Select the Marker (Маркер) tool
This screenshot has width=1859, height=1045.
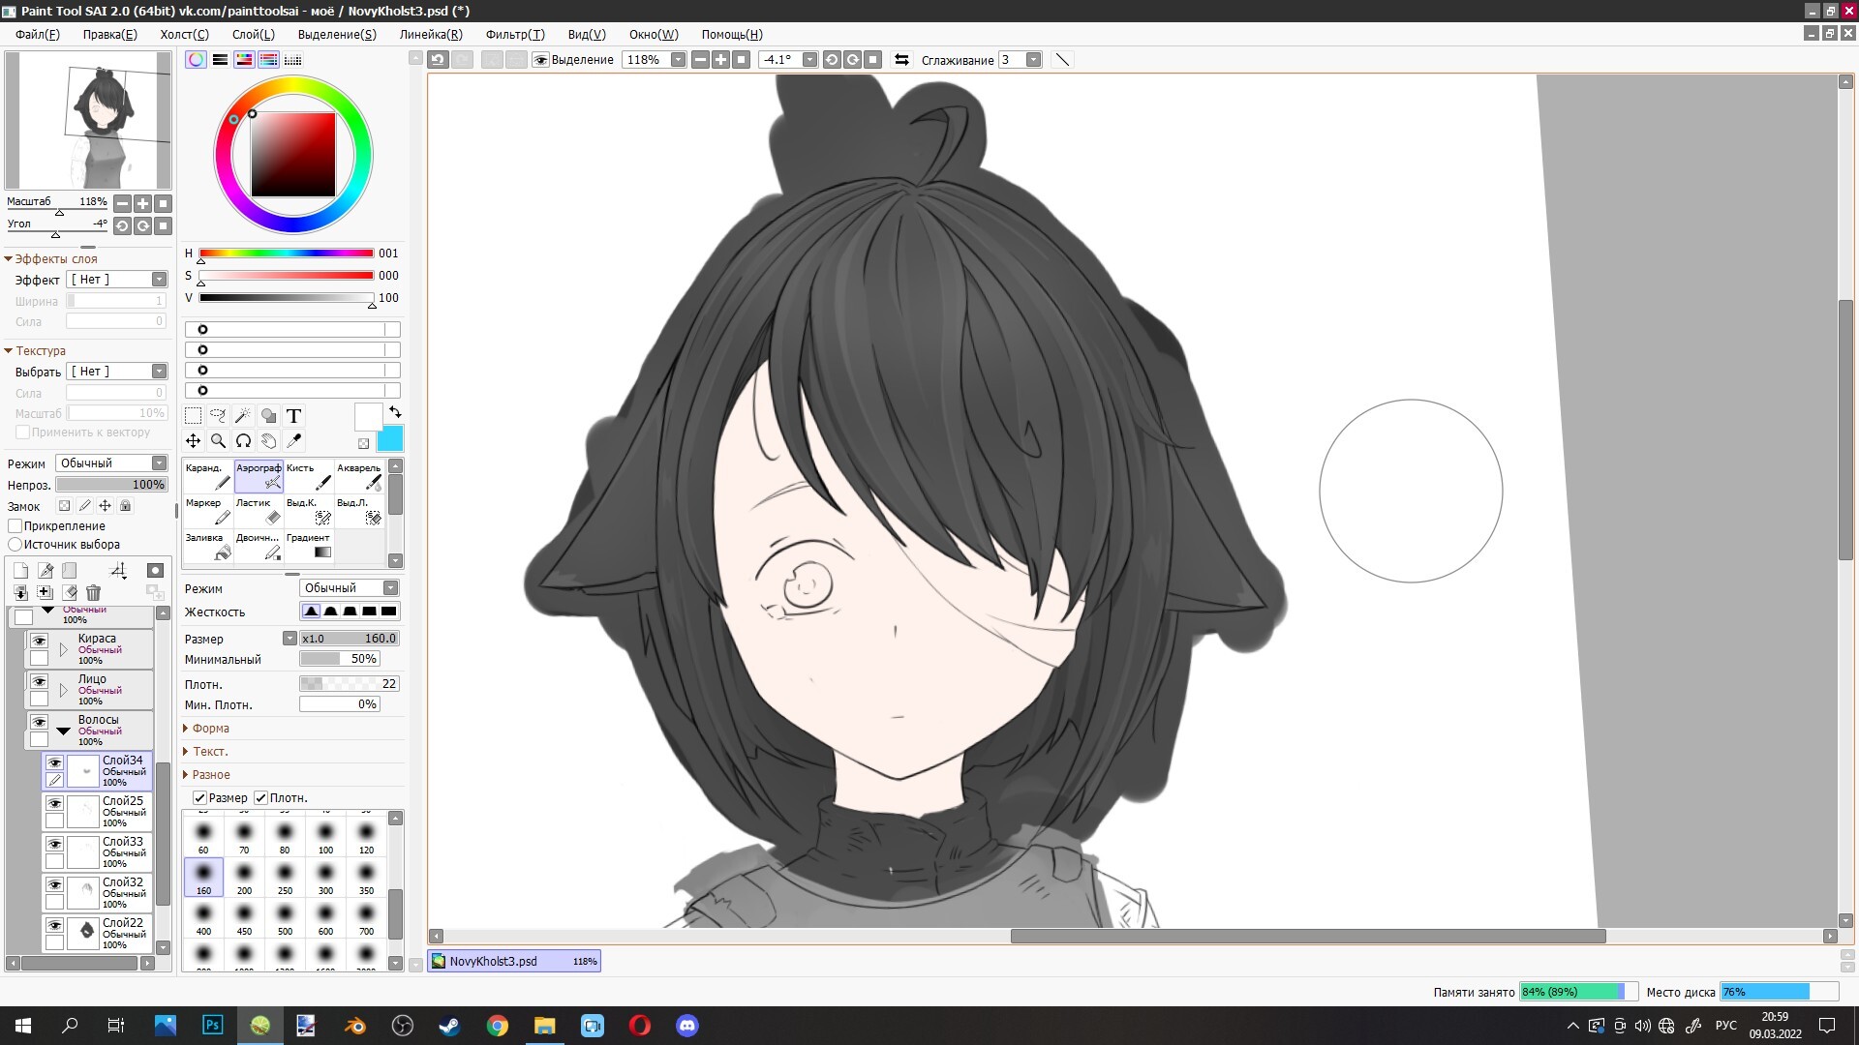point(208,511)
